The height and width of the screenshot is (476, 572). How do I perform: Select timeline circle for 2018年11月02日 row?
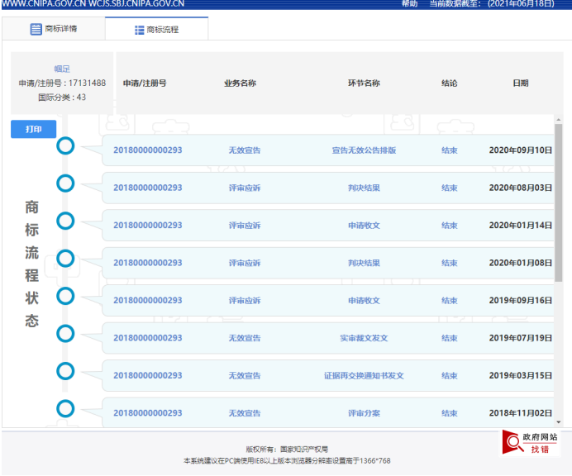click(65, 409)
